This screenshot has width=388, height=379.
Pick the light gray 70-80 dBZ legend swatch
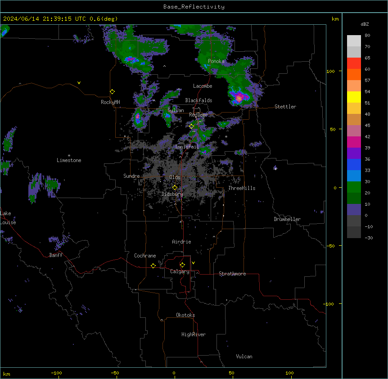pyautogui.click(x=354, y=41)
